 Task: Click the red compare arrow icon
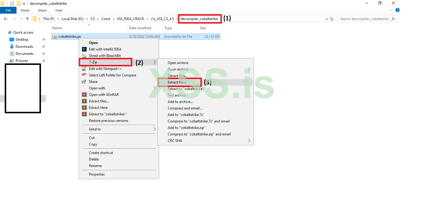pos(84,75)
